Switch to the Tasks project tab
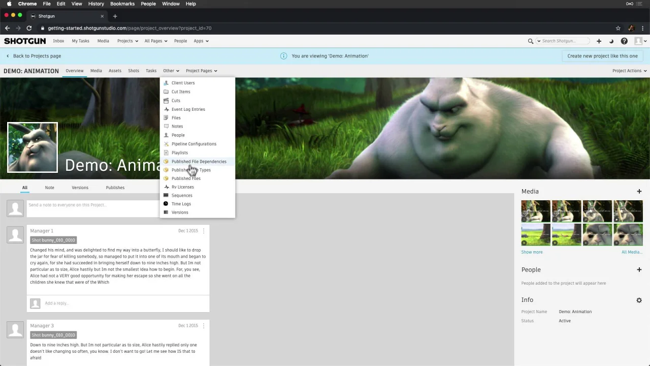 pyautogui.click(x=151, y=71)
